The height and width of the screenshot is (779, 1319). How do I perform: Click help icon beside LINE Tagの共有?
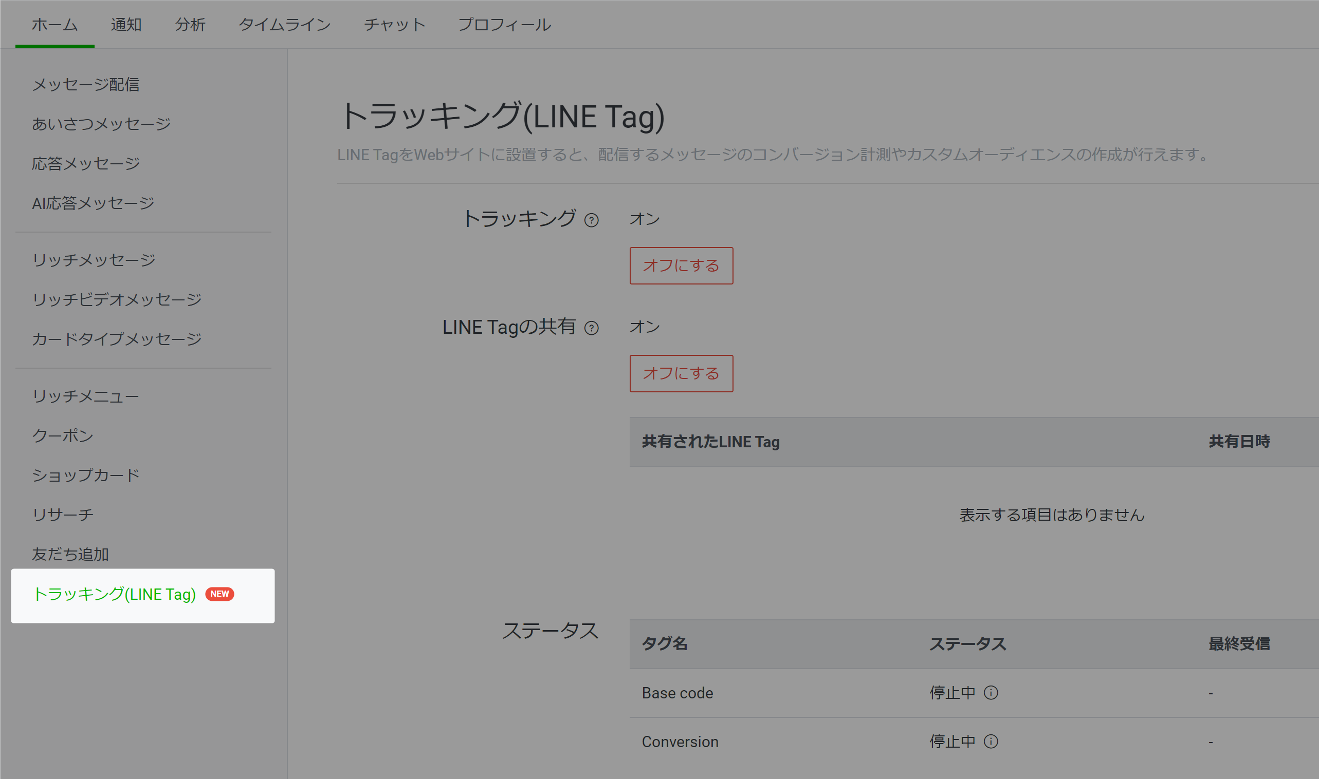pos(592,328)
